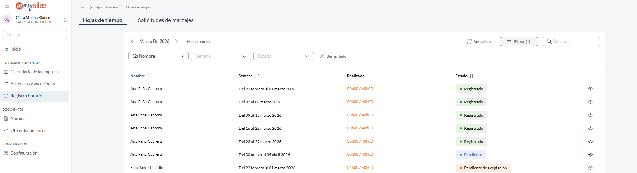Image resolution: width=637 pixels, height=173 pixels.
Task: Click Borrar todo to clear filters
Action: point(333,56)
